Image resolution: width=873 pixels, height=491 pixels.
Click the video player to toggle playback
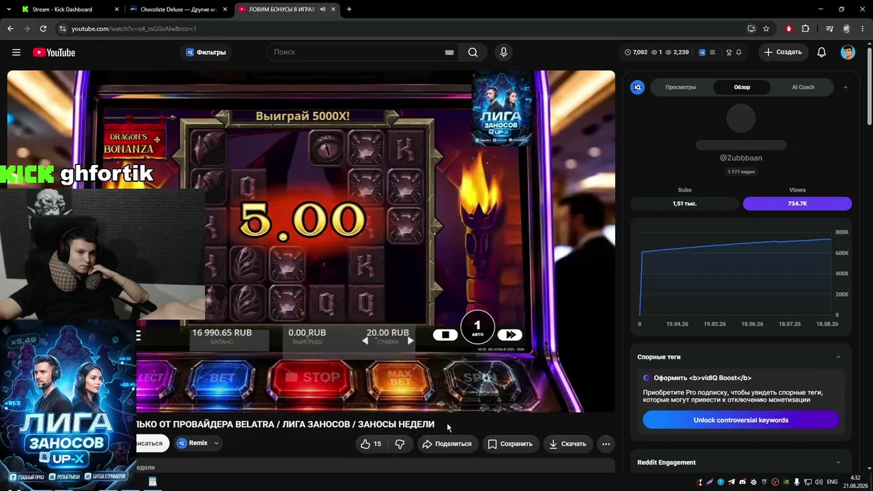tap(311, 241)
